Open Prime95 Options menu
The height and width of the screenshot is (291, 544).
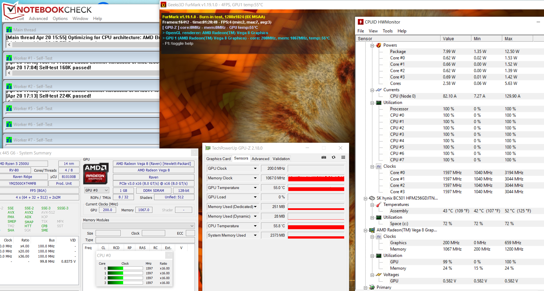(60, 18)
